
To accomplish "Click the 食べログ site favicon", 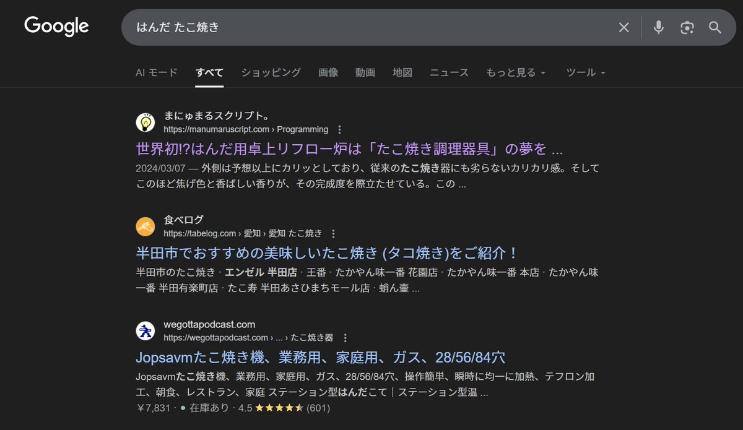I will [x=146, y=226].
